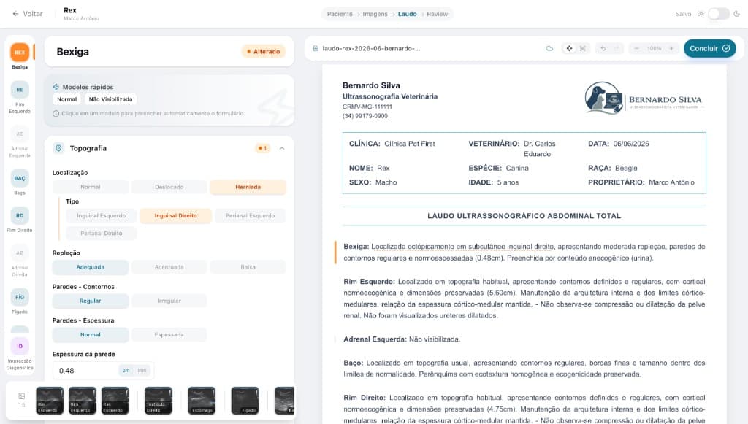The height and width of the screenshot is (424, 748).
Task: Set Repleção to Acentuada
Action: 169,267
